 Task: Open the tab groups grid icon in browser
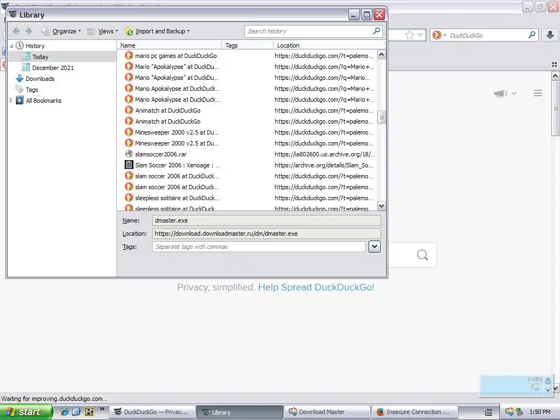click(555, 65)
